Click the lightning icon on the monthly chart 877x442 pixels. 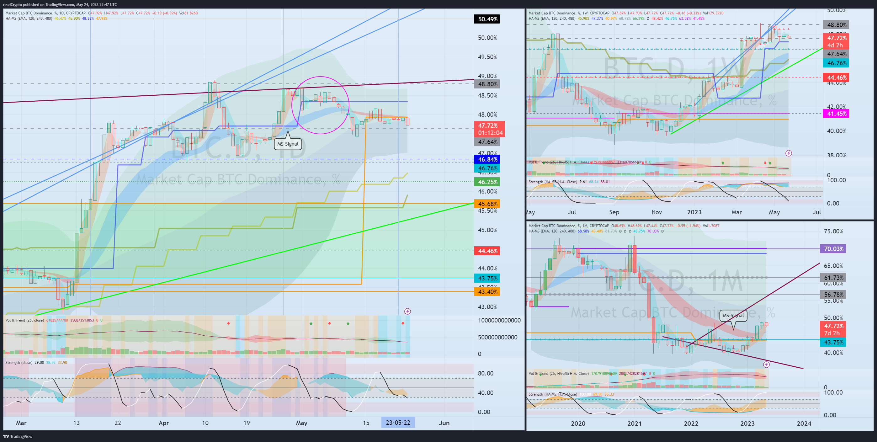pos(766,365)
